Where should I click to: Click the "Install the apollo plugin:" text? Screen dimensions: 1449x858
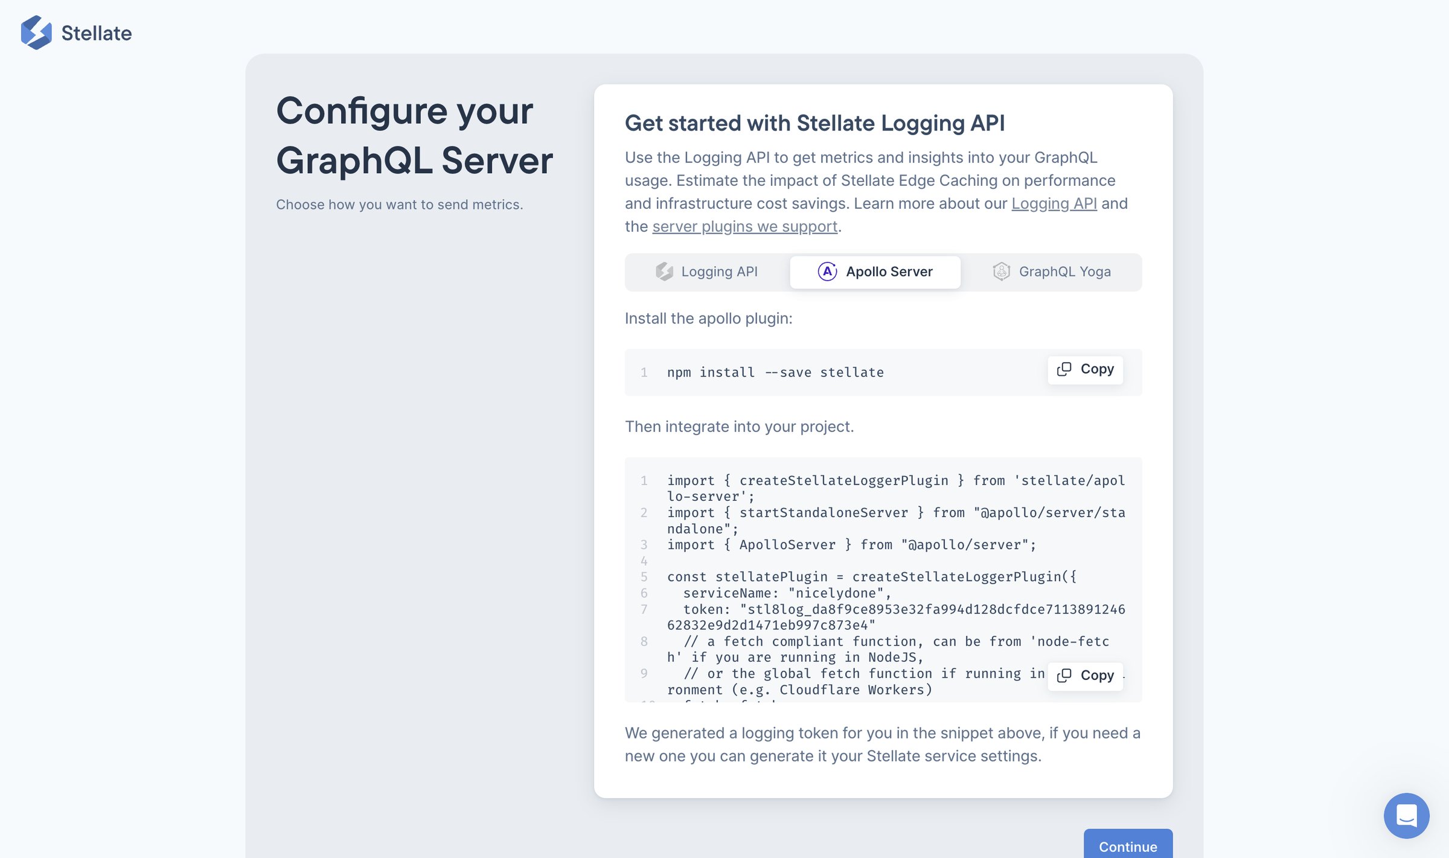coord(708,318)
